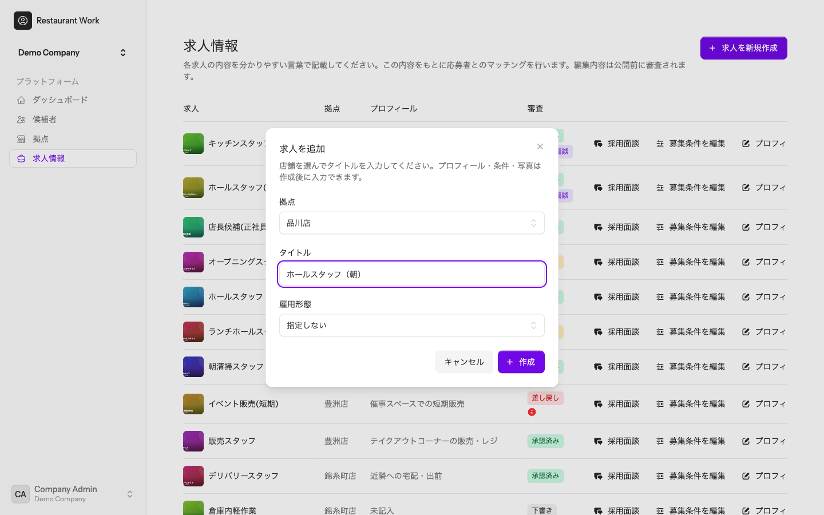Click the デリバリースタッフ job thumbnail

tap(193, 476)
